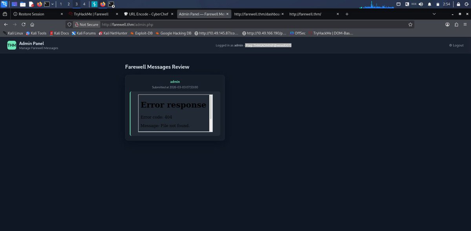Image resolution: width=471 pixels, height=231 pixels.
Task: Close the TryHackMe | Farewell tab
Action: [x=117, y=14]
